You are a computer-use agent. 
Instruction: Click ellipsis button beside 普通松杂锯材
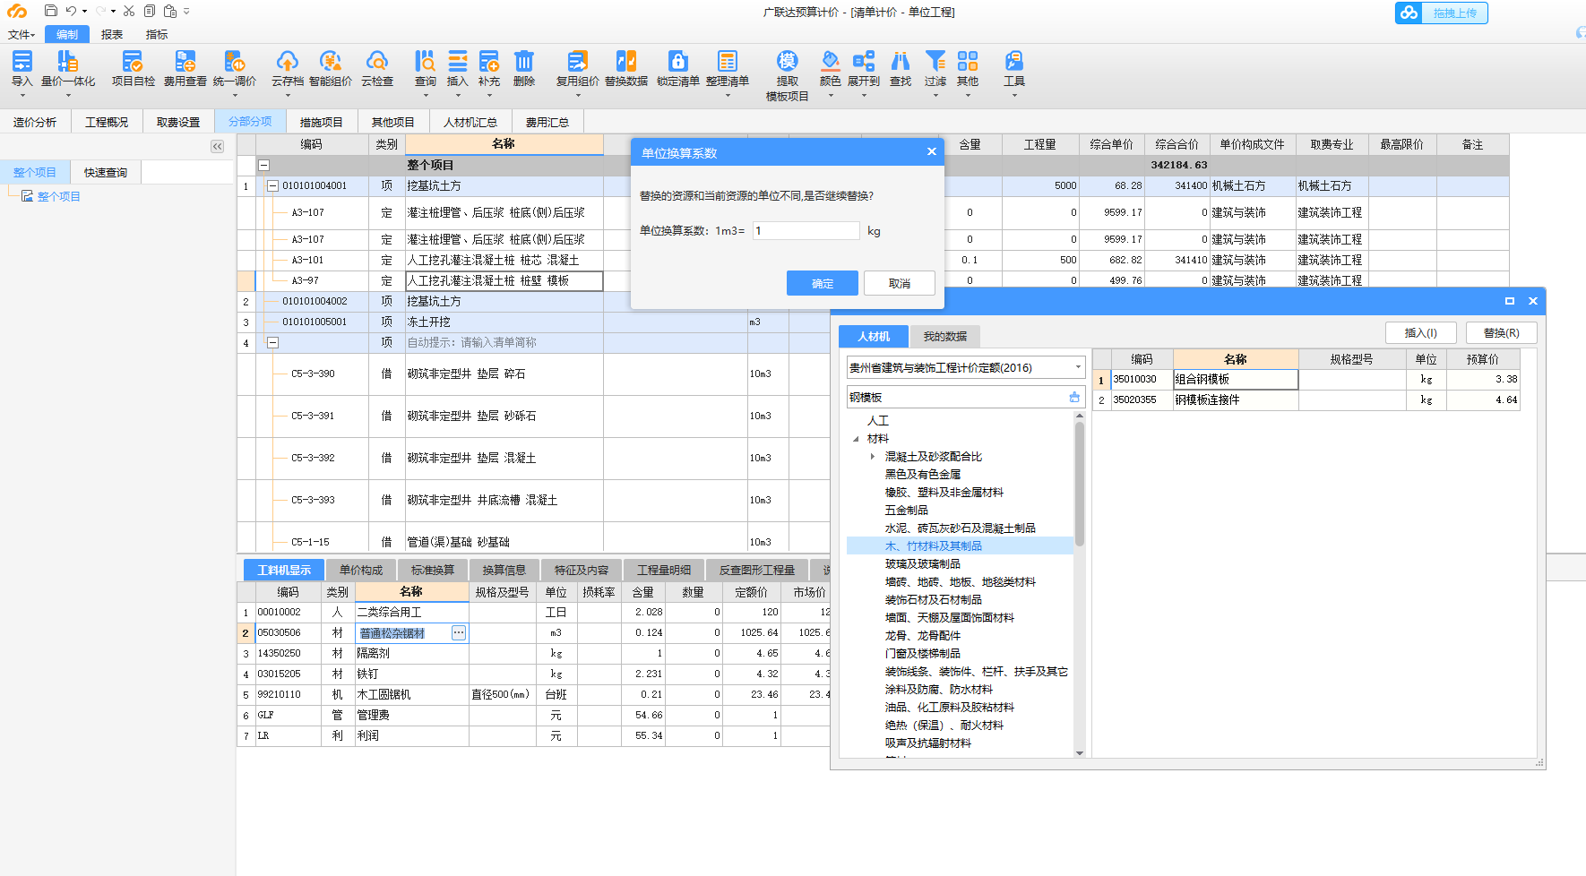[459, 633]
